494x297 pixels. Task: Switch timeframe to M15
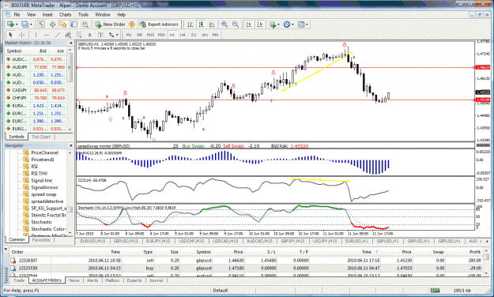point(151,35)
